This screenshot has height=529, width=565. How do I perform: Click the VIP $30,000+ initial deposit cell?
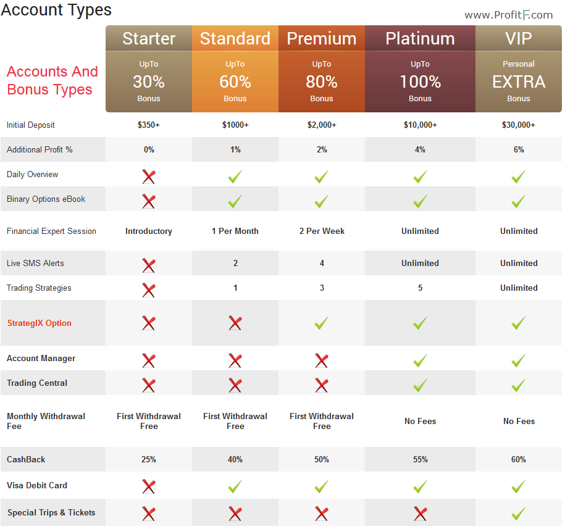pos(519,125)
